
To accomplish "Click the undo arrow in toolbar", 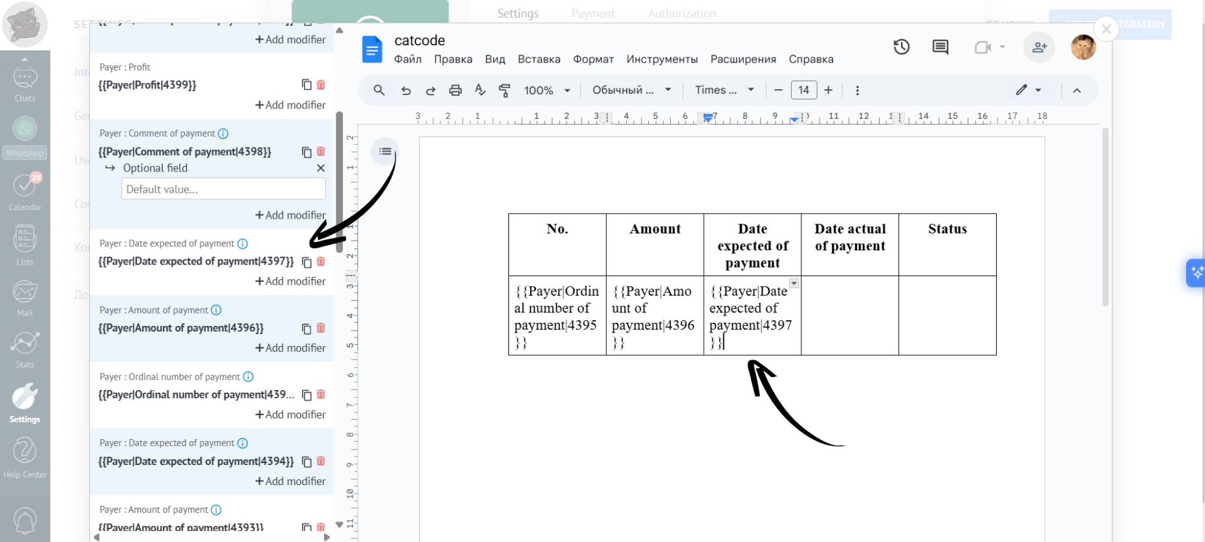I will (x=406, y=91).
